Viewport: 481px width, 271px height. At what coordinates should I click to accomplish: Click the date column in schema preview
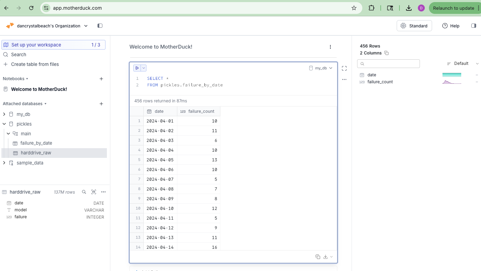55,203
